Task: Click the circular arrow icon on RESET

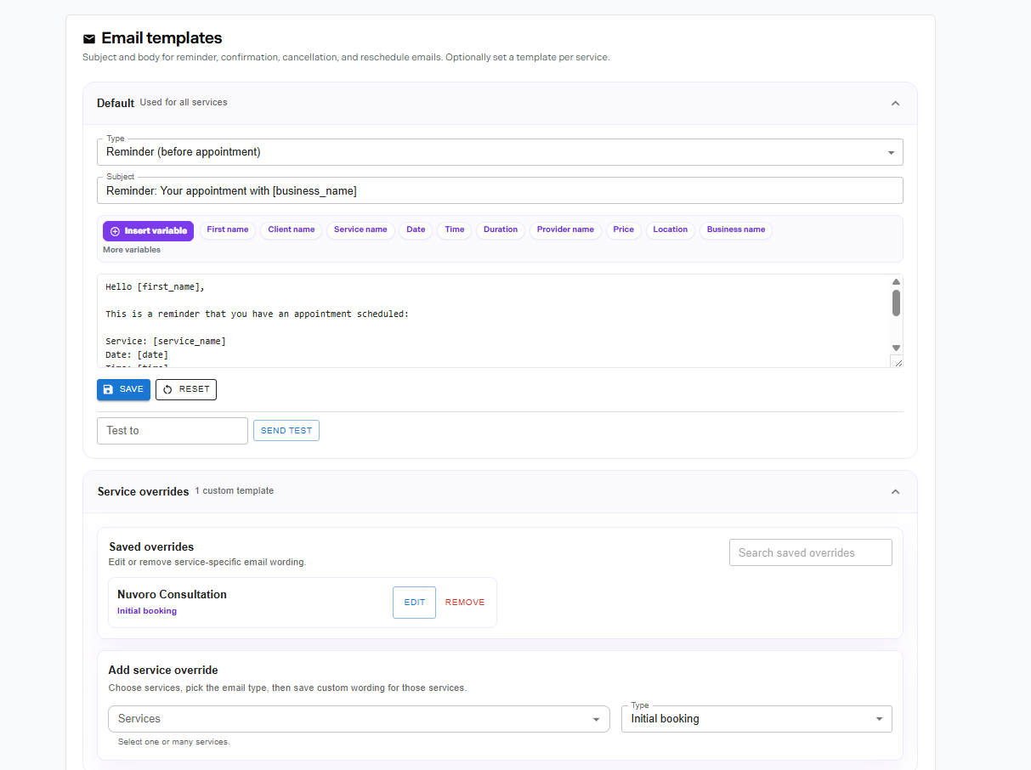Action: coord(167,389)
